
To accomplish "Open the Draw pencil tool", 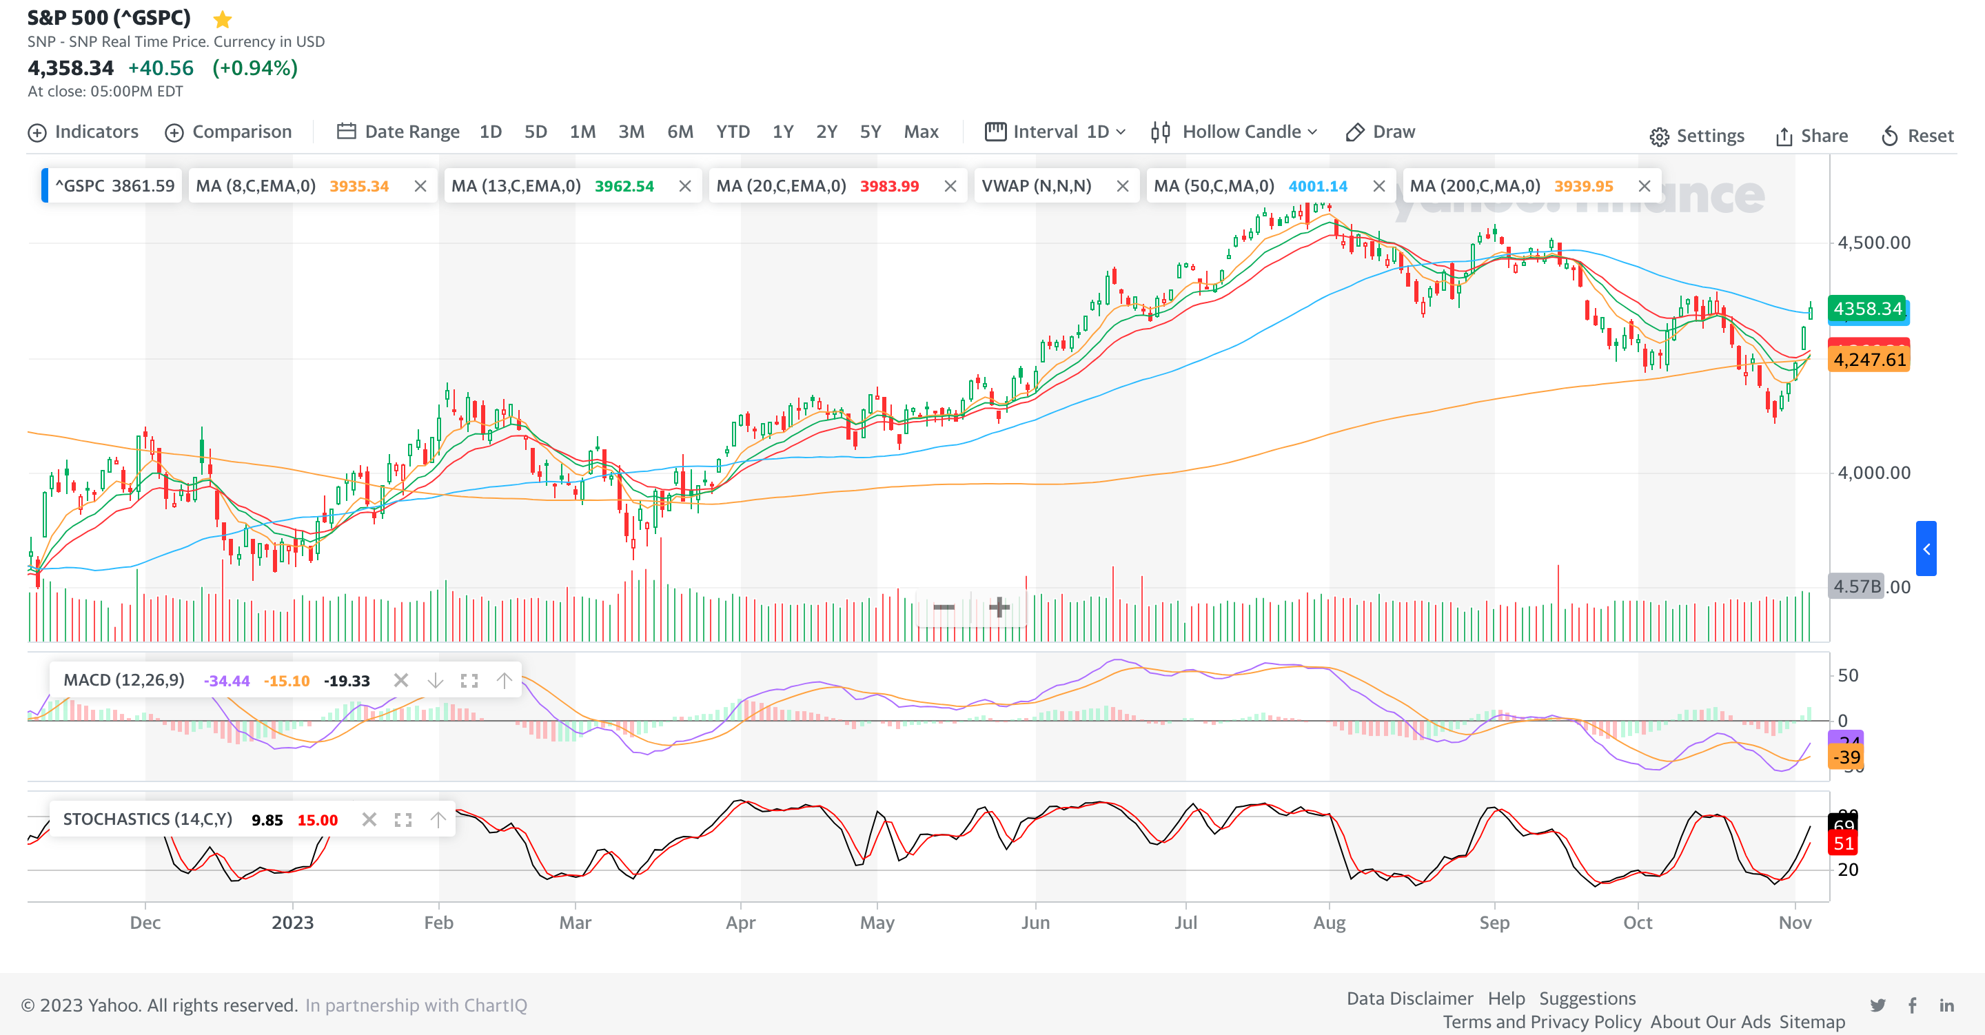I will point(1379,132).
